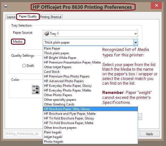Choose HP Tri-fold Brochure Paper, Matte

(91, 123)
